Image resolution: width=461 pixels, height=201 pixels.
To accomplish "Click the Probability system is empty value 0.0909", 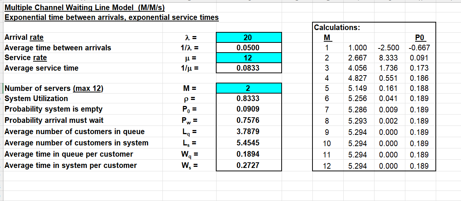I will [x=249, y=109].
